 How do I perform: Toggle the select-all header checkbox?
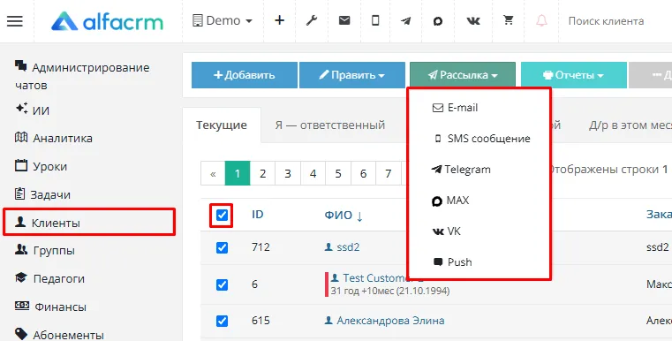pos(222,215)
